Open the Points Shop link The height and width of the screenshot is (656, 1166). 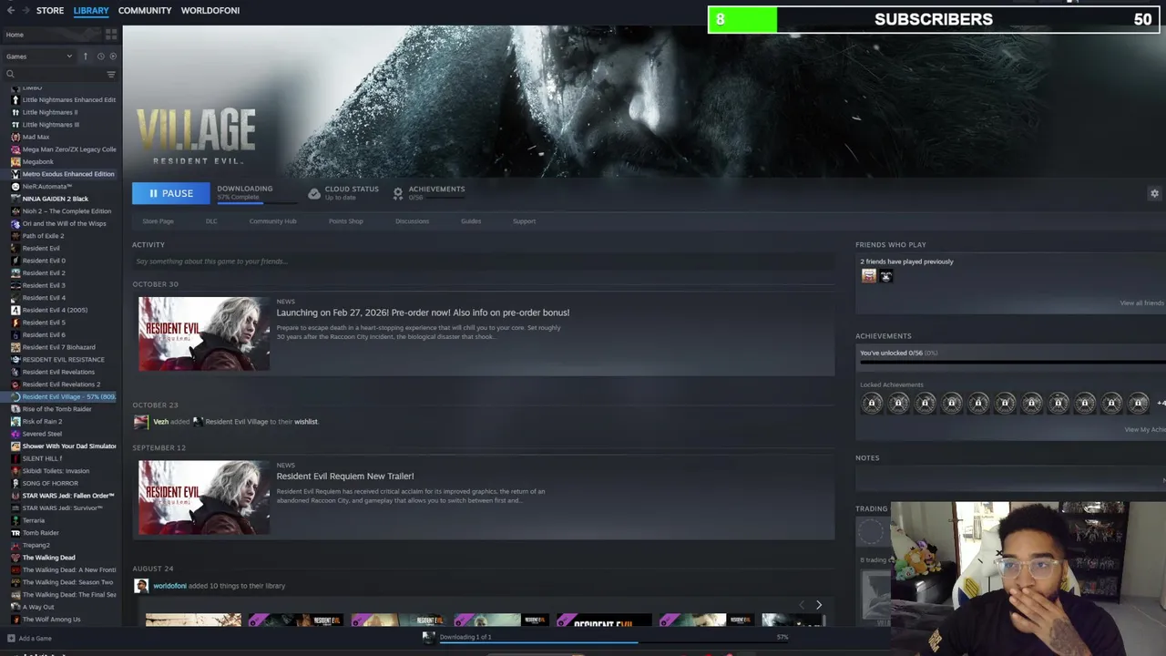[x=345, y=221]
